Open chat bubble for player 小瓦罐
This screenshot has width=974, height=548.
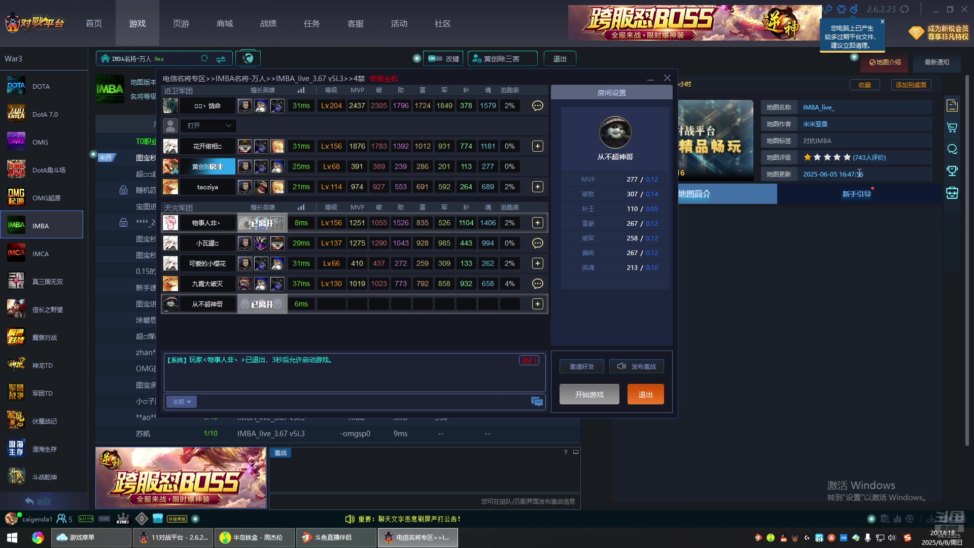tap(537, 243)
